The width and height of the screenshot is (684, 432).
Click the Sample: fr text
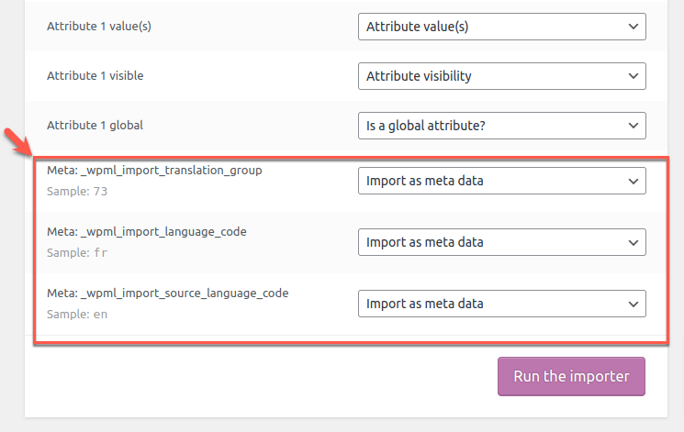coord(77,253)
